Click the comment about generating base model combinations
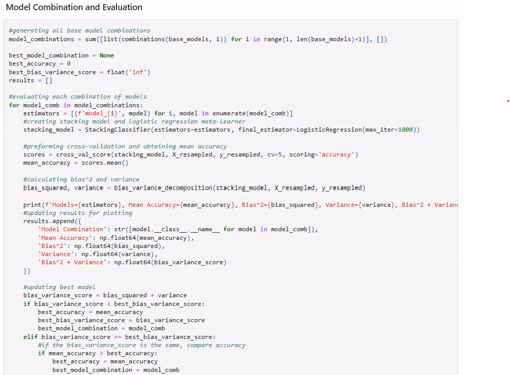The width and height of the screenshot is (510, 375). pyautogui.click(x=79, y=30)
